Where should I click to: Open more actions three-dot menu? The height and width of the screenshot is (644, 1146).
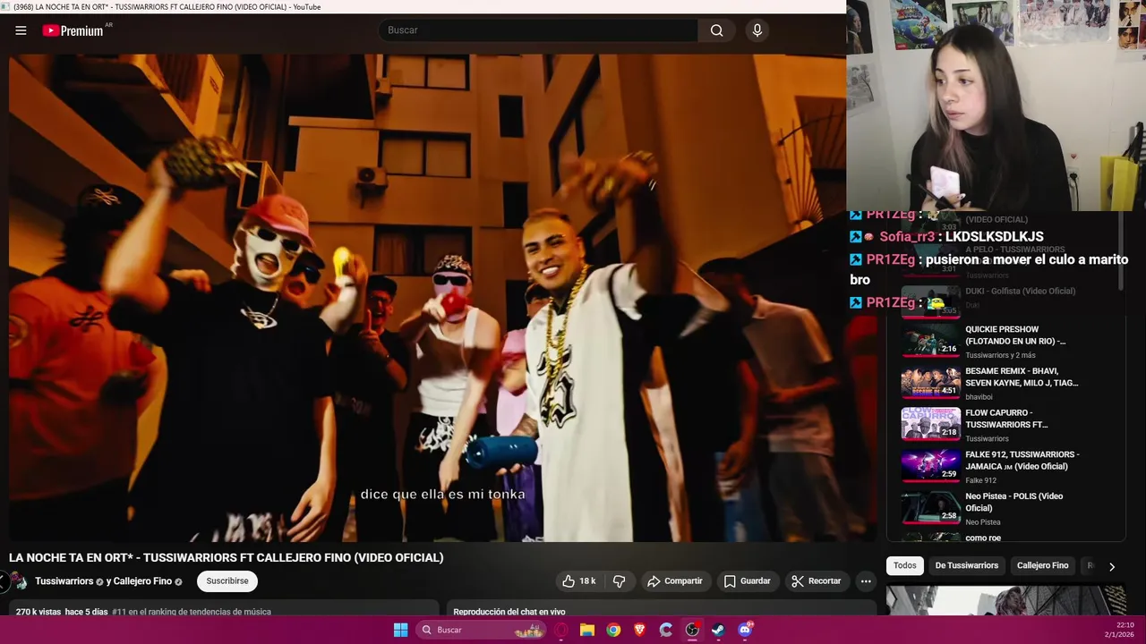coord(866,581)
